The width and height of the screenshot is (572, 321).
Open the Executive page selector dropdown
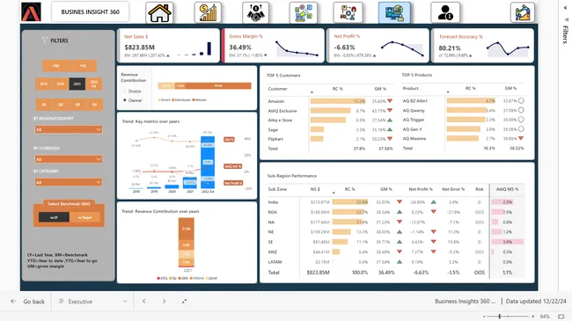[92, 302]
